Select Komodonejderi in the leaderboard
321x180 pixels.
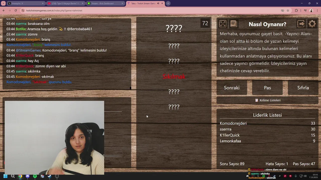click(x=233, y=123)
